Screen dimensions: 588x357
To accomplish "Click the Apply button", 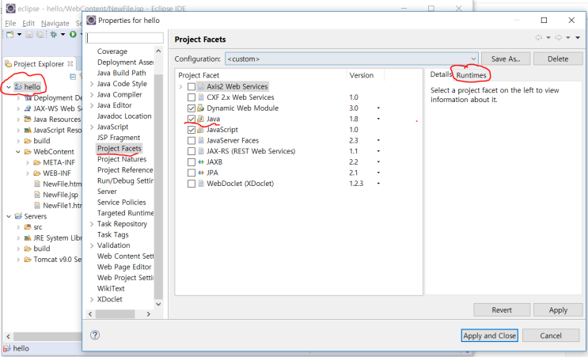I will [x=558, y=310].
